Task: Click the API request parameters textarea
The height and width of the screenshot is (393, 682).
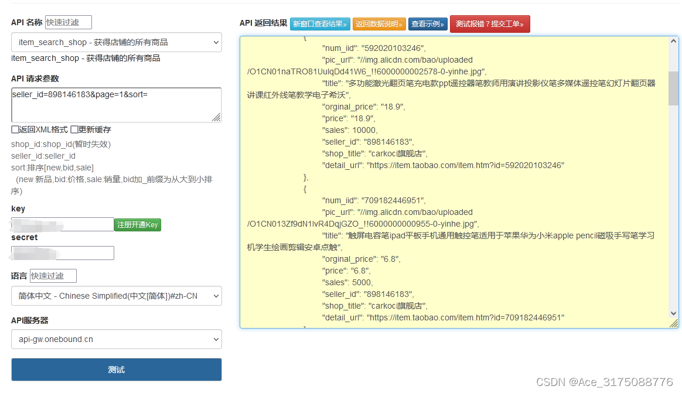Action: [117, 105]
